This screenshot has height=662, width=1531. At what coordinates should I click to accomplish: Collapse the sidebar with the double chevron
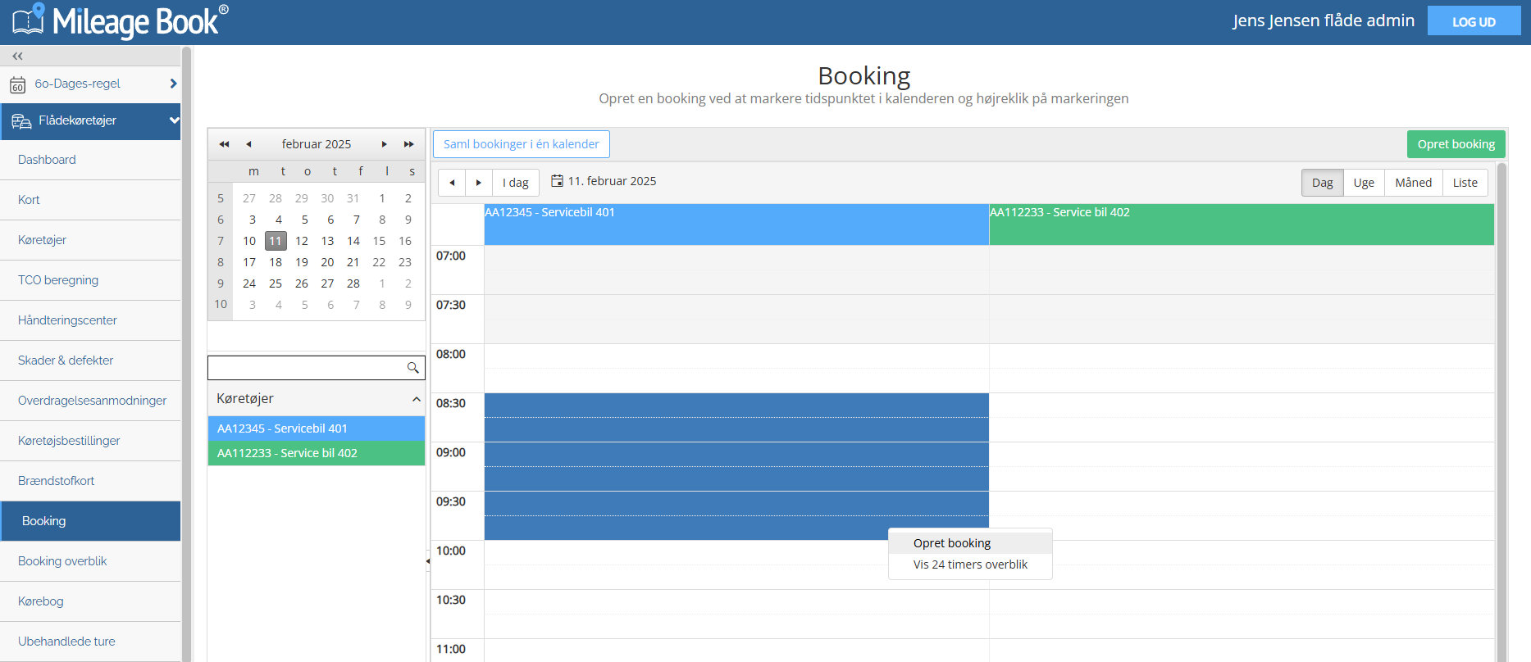point(17,56)
